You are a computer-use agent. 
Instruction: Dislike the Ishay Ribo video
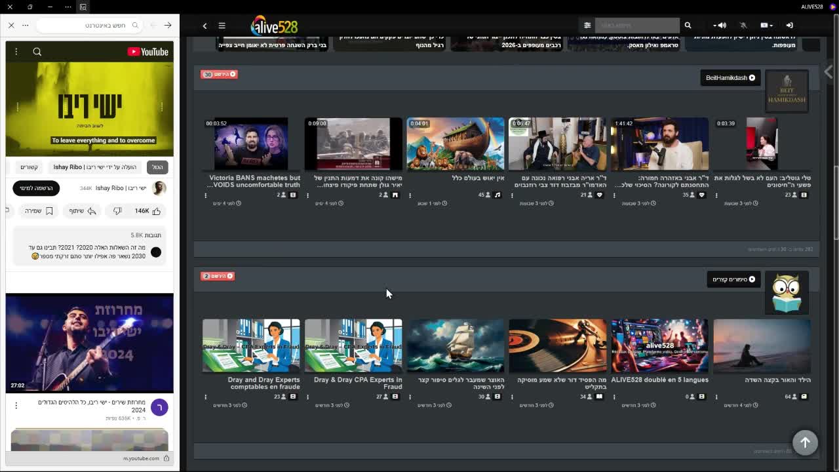point(117,211)
